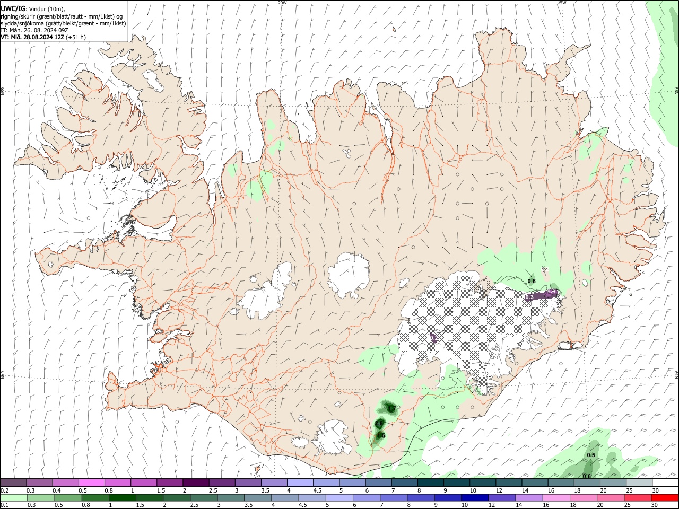Click the 'IT: Mán. 26. 08. 2024 09Z' line

pyautogui.click(x=34, y=30)
